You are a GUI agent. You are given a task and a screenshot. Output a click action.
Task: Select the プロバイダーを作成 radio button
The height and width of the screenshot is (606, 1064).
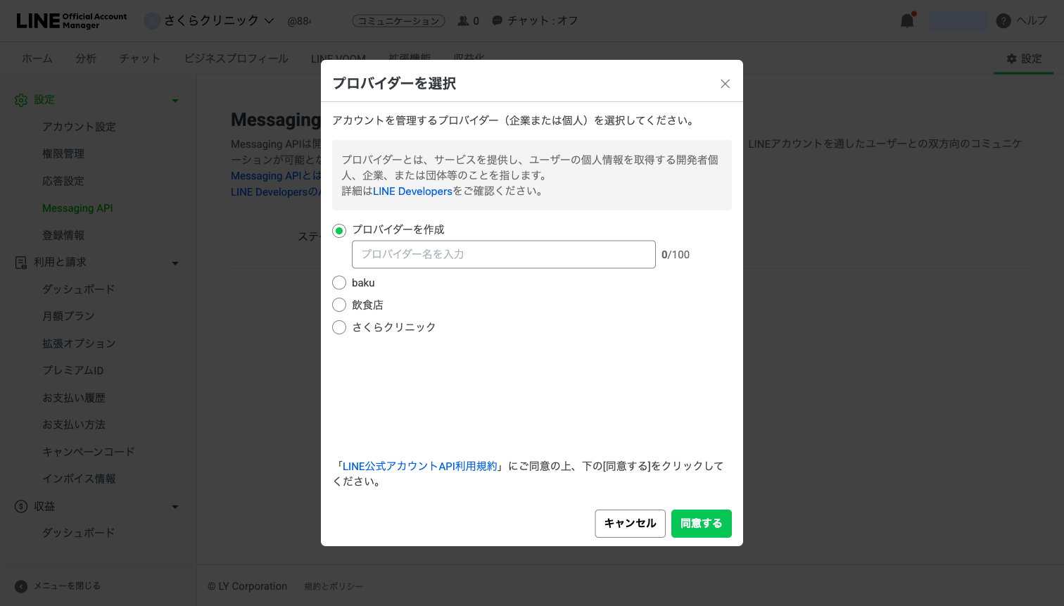(339, 231)
